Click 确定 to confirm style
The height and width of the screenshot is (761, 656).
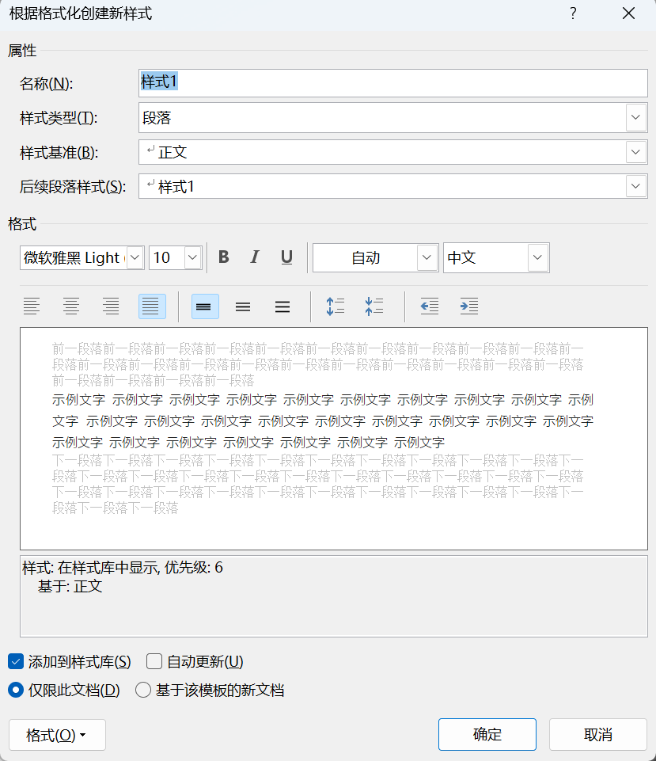487,734
